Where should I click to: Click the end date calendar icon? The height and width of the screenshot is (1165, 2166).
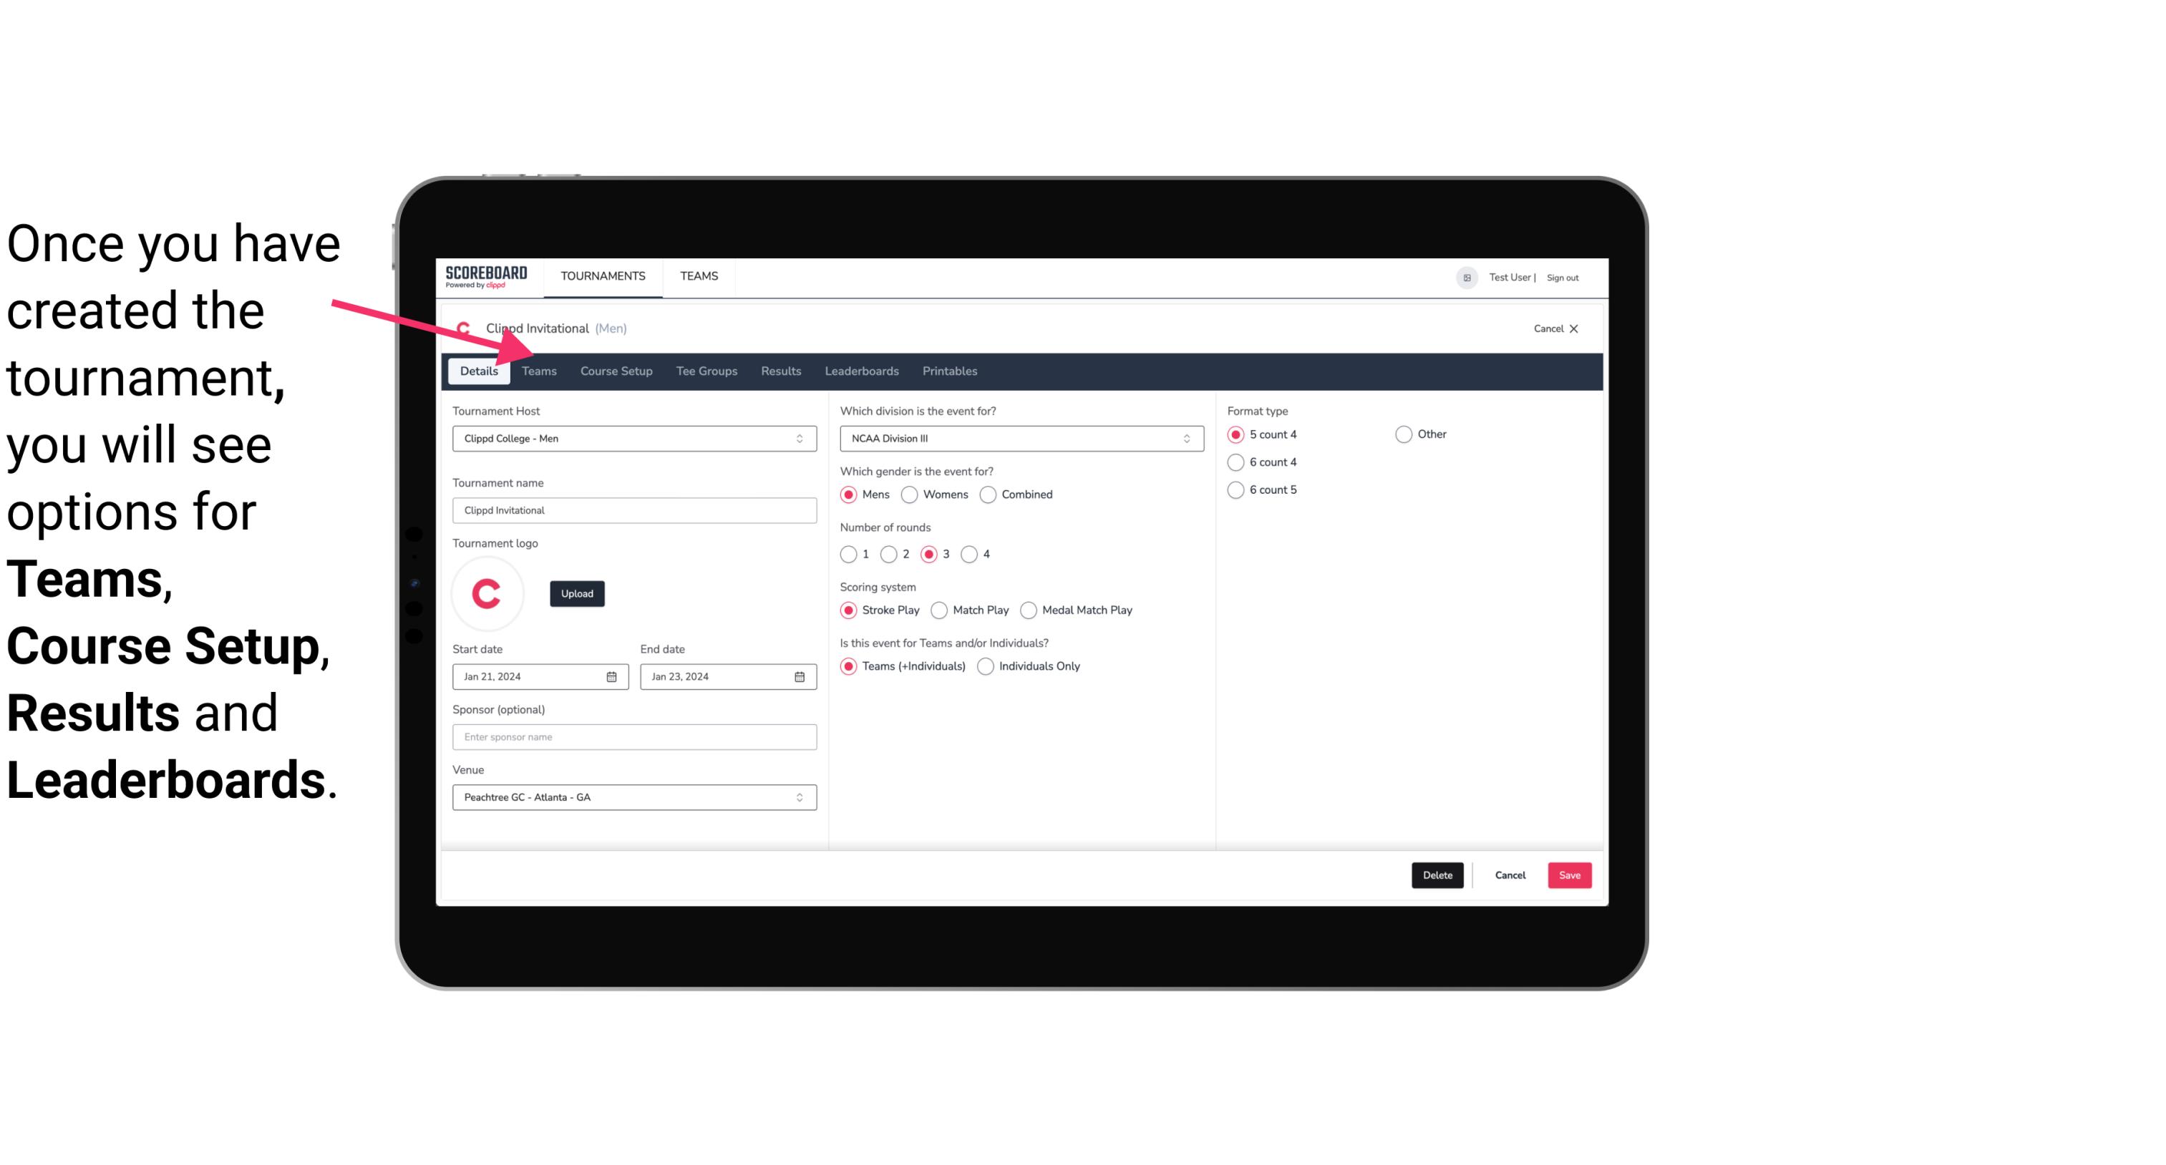click(800, 676)
